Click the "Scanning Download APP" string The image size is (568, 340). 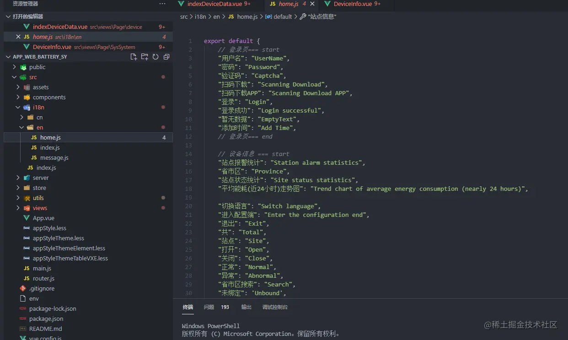[x=309, y=93]
